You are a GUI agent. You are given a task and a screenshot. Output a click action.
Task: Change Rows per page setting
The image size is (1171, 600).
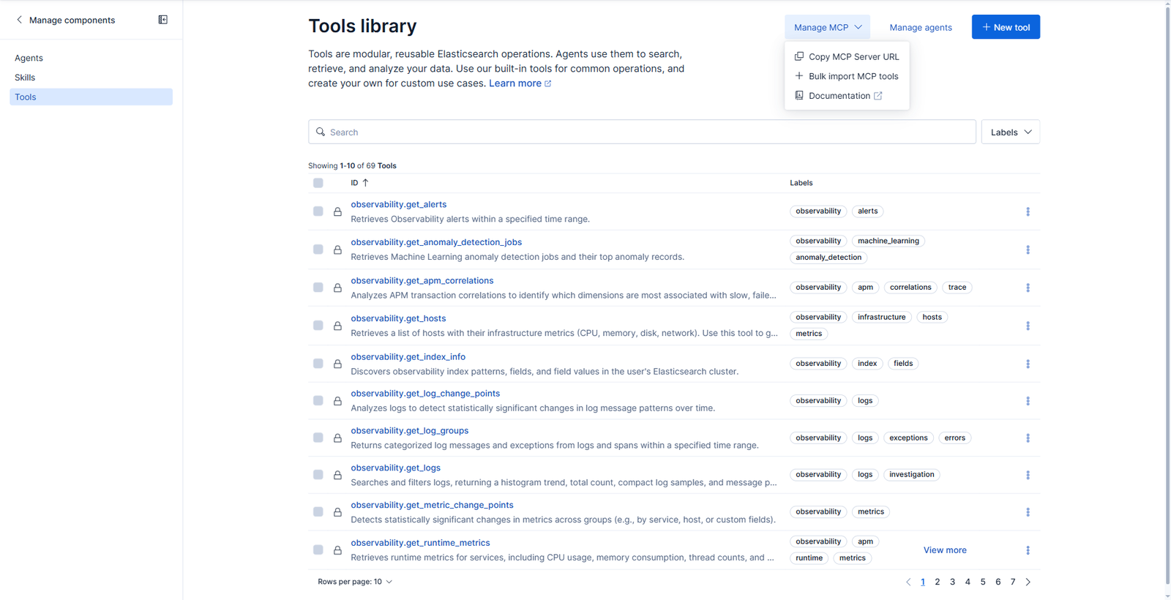(x=355, y=582)
